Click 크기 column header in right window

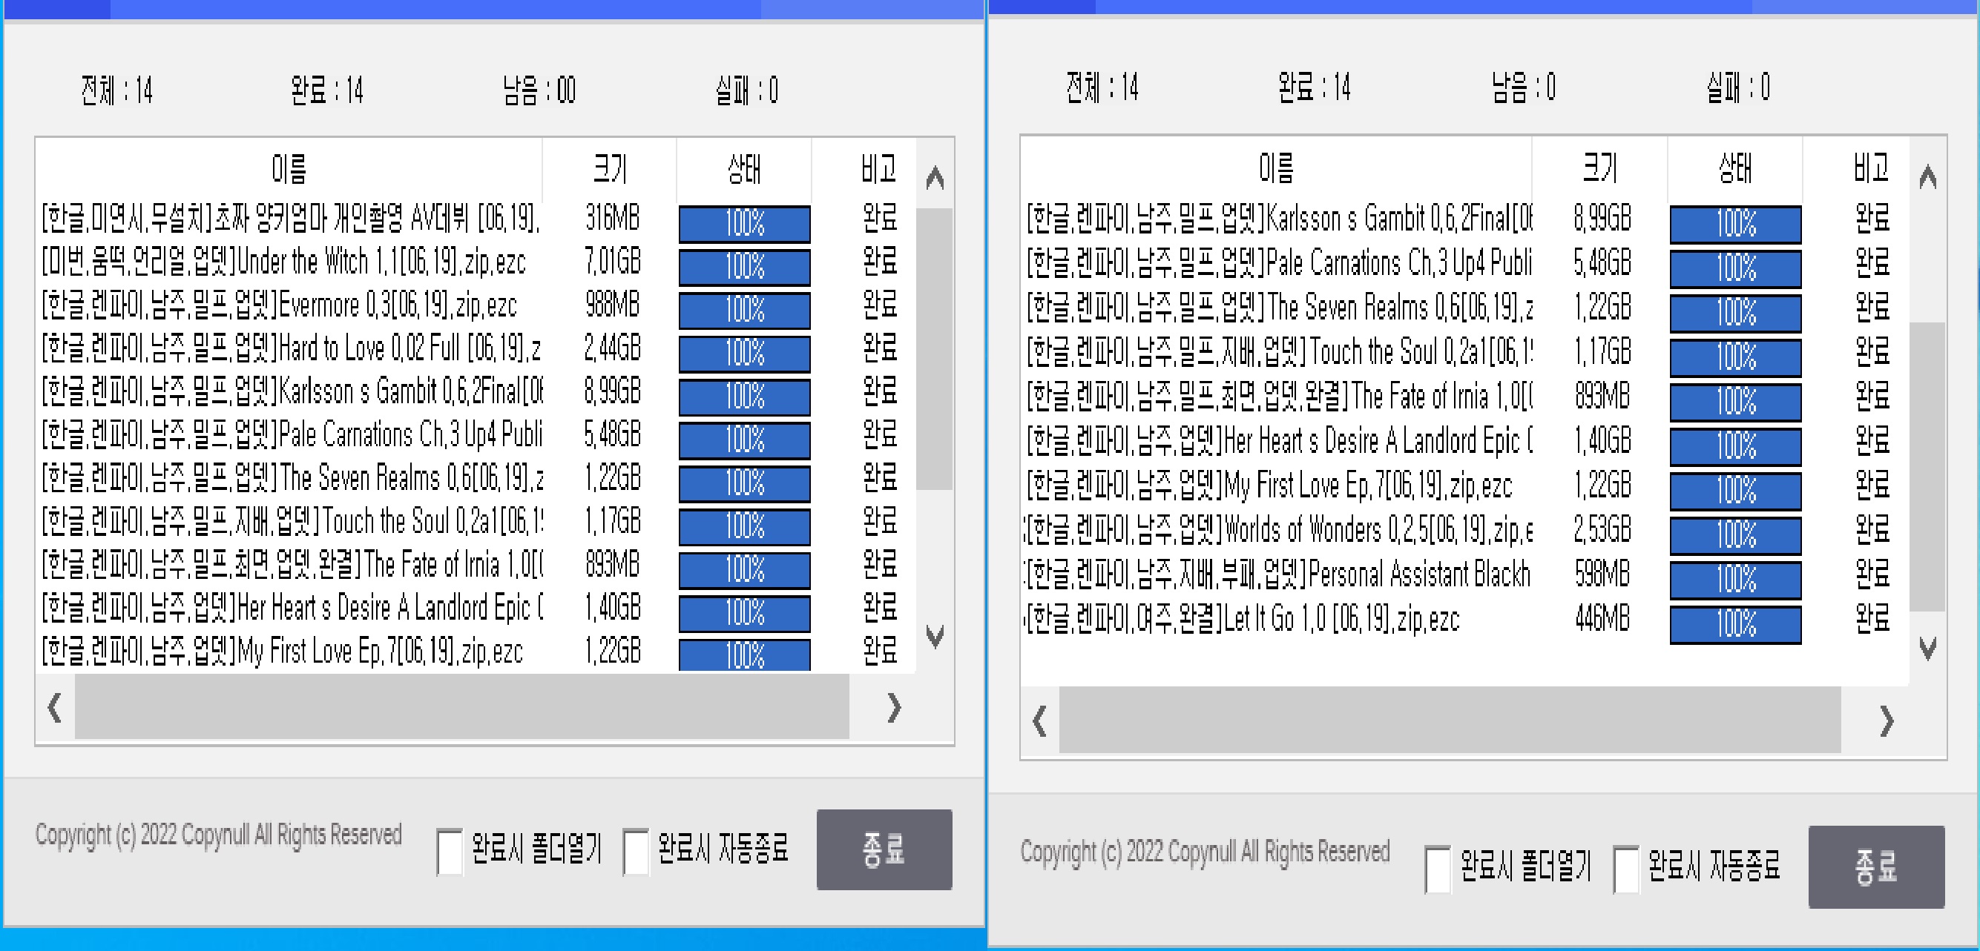tap(1599, 168)
